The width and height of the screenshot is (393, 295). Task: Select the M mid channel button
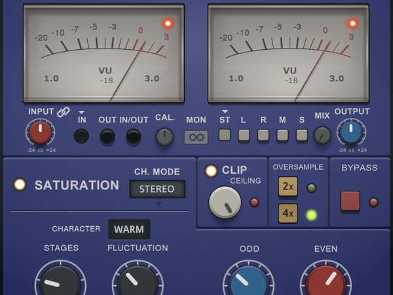282,135
